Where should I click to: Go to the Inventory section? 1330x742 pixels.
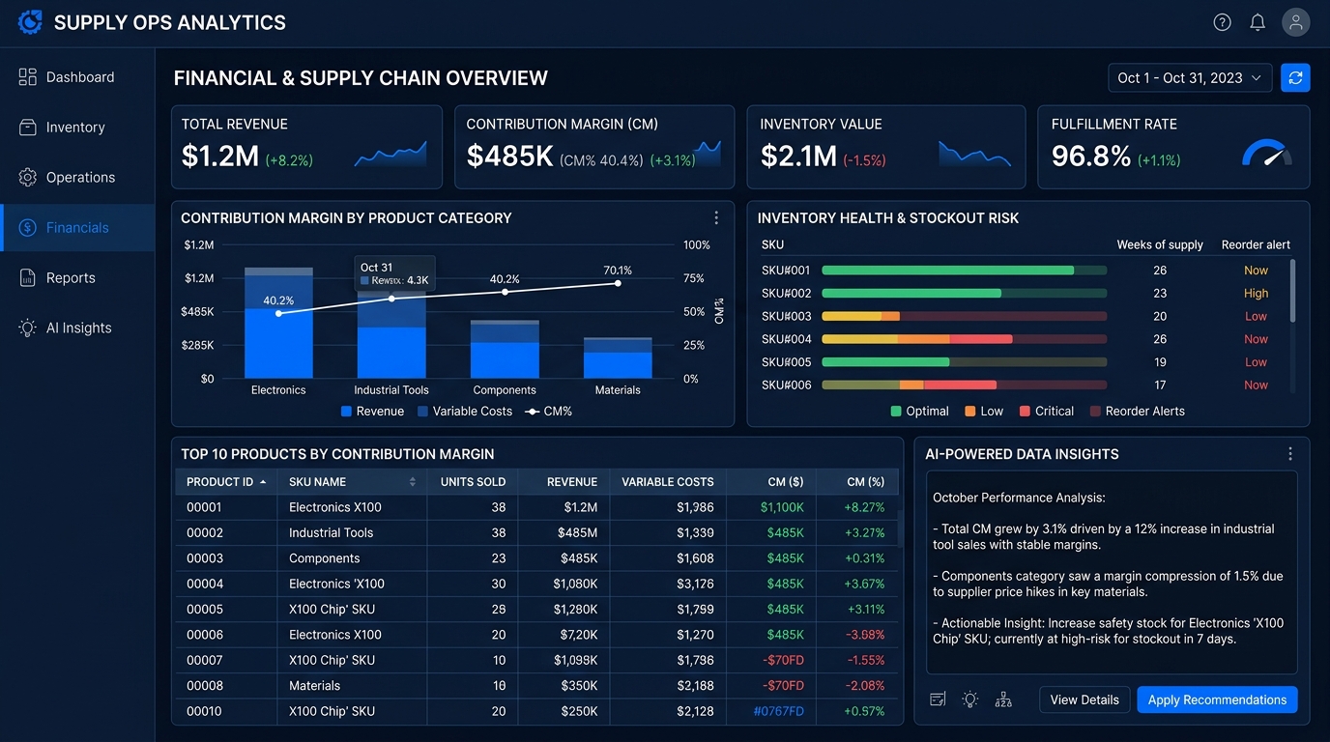pos(77,128)
